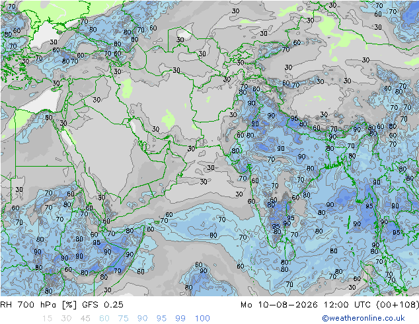Click the (00+108) forecast hour label
The image size is (419, 324).
coord(398,304)
